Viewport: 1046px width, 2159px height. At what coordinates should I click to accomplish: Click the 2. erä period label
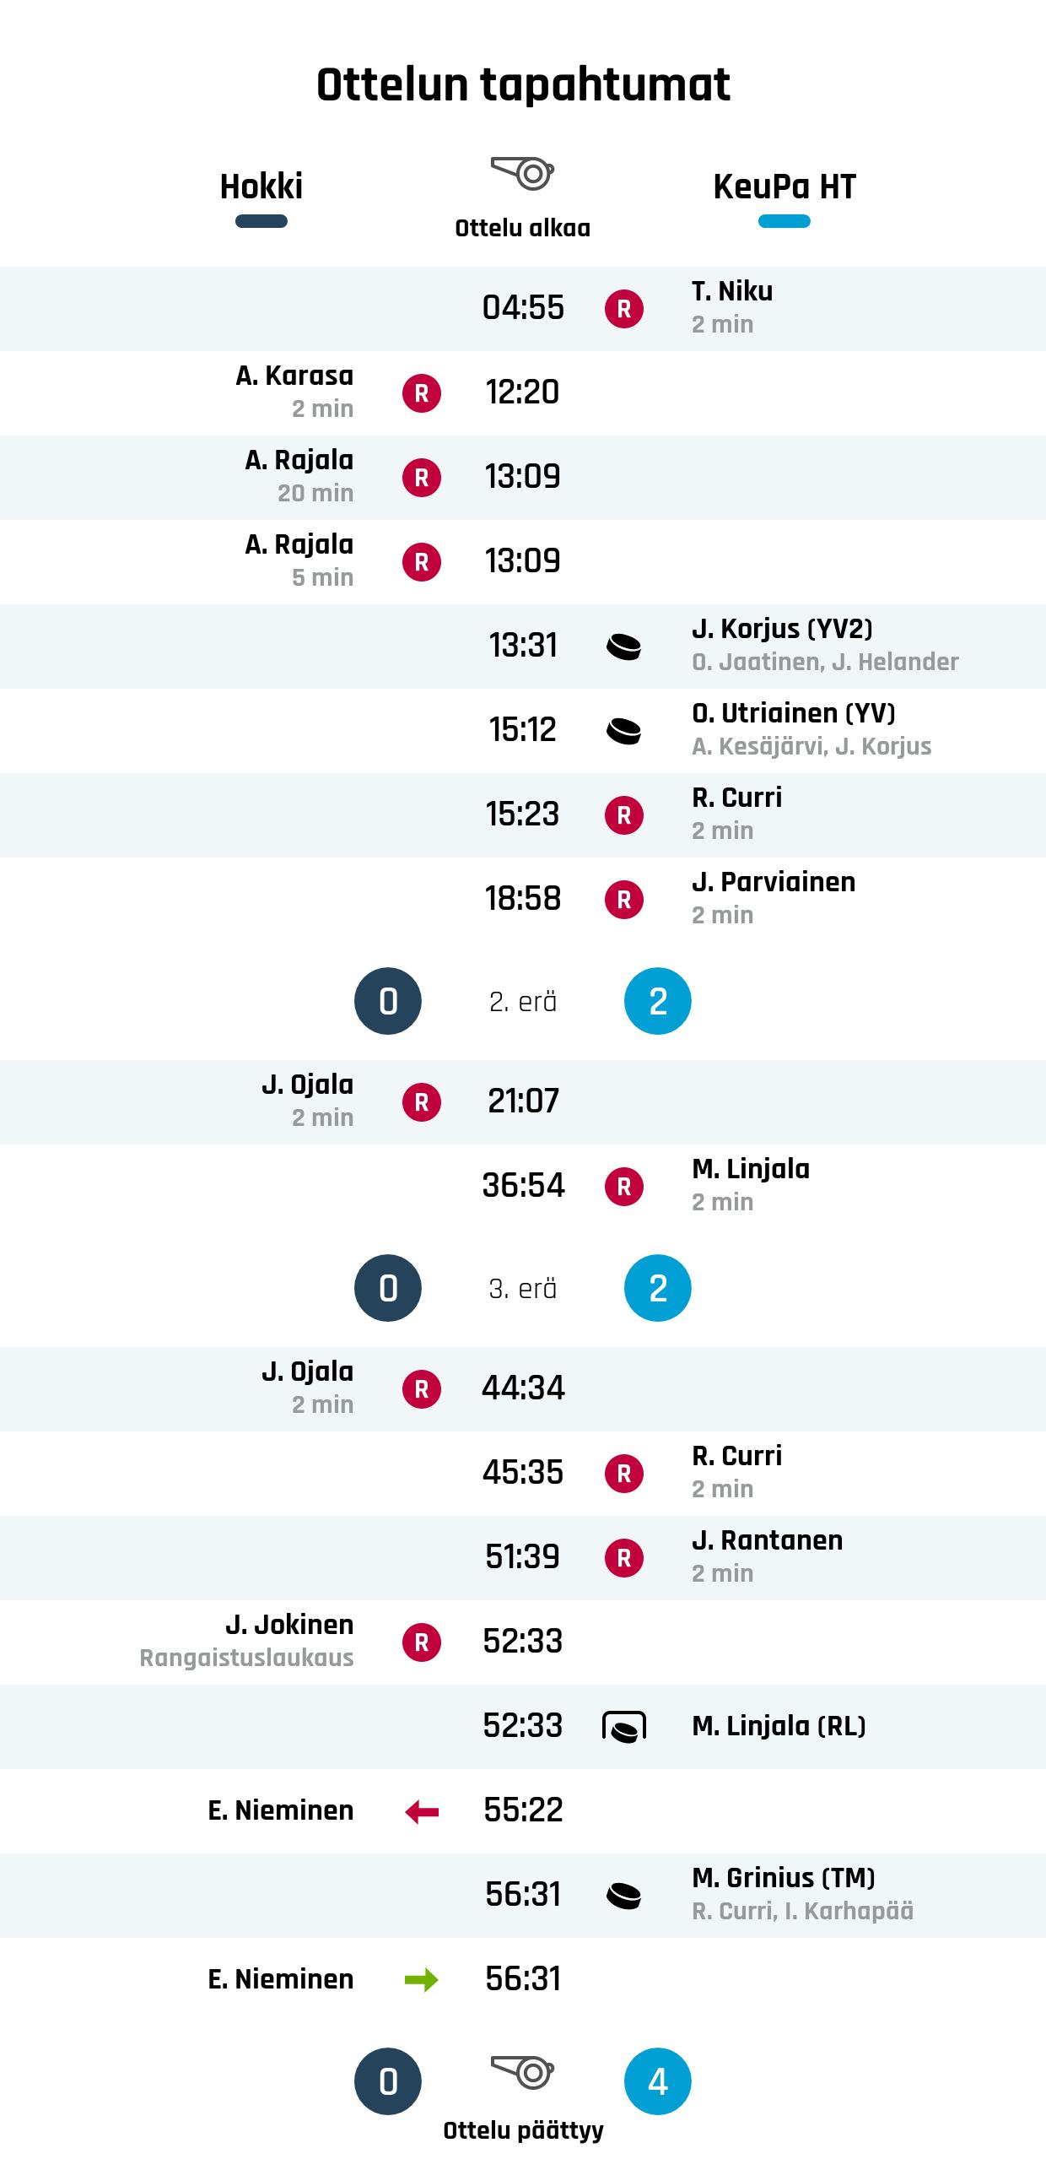pos(523,1002)
